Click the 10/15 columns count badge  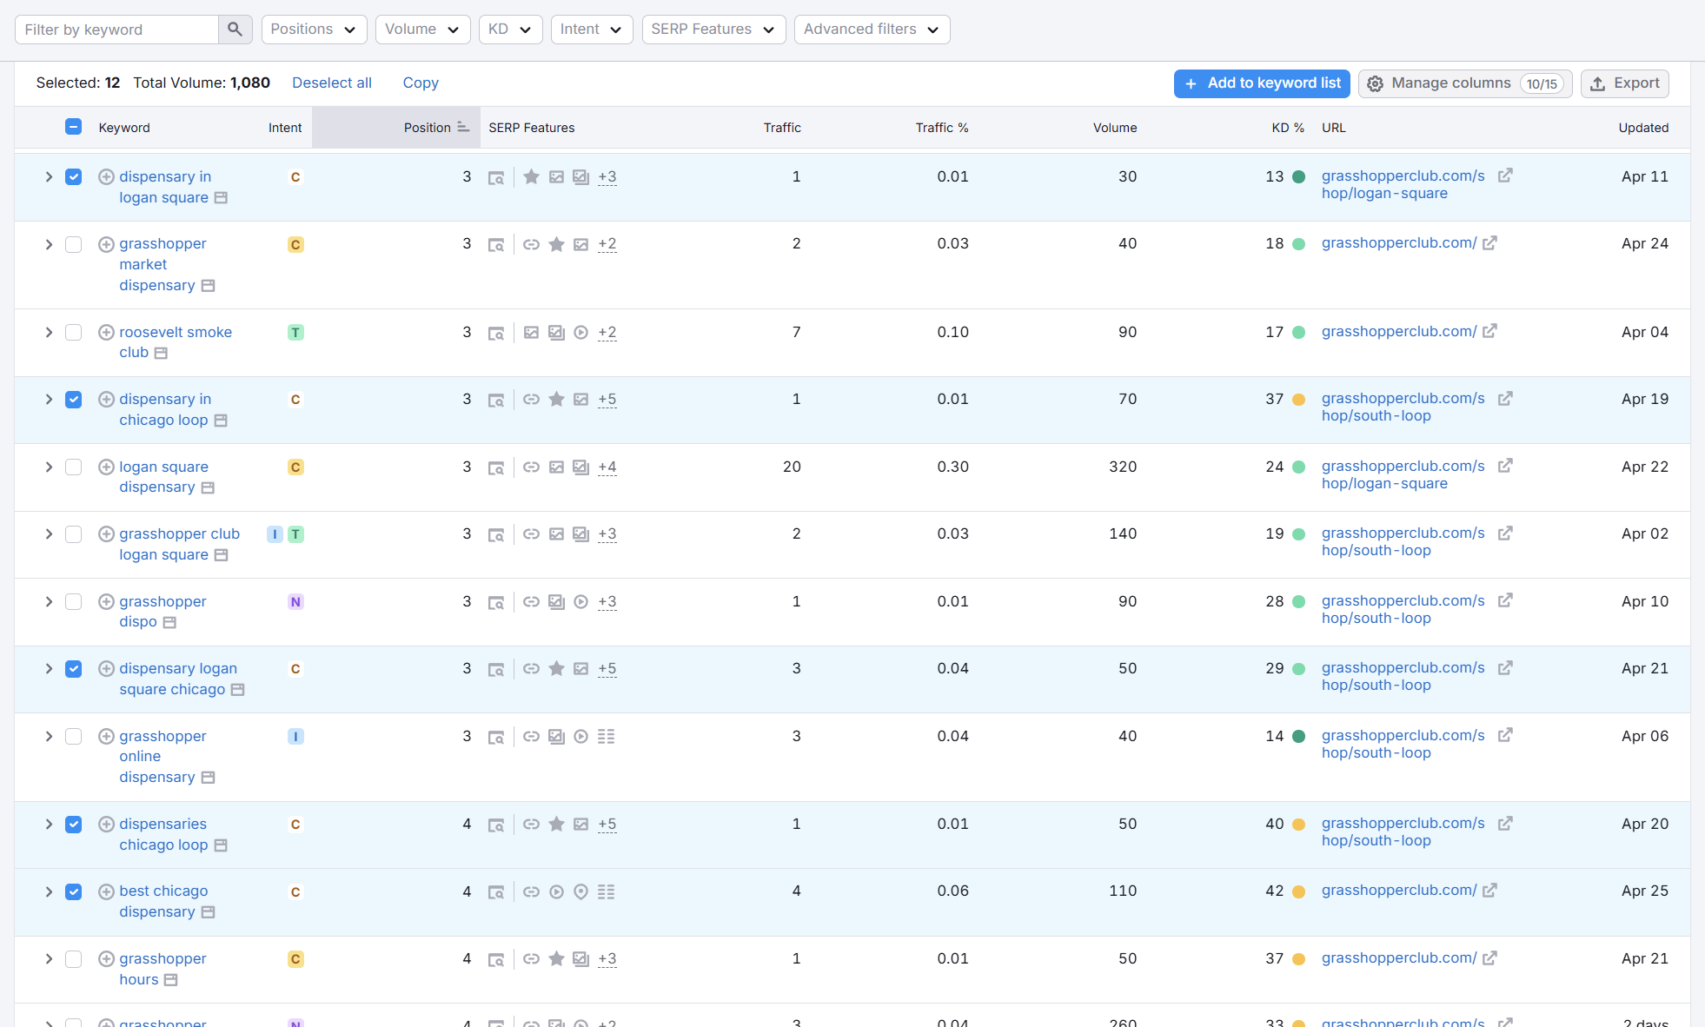pos(1542,83)
